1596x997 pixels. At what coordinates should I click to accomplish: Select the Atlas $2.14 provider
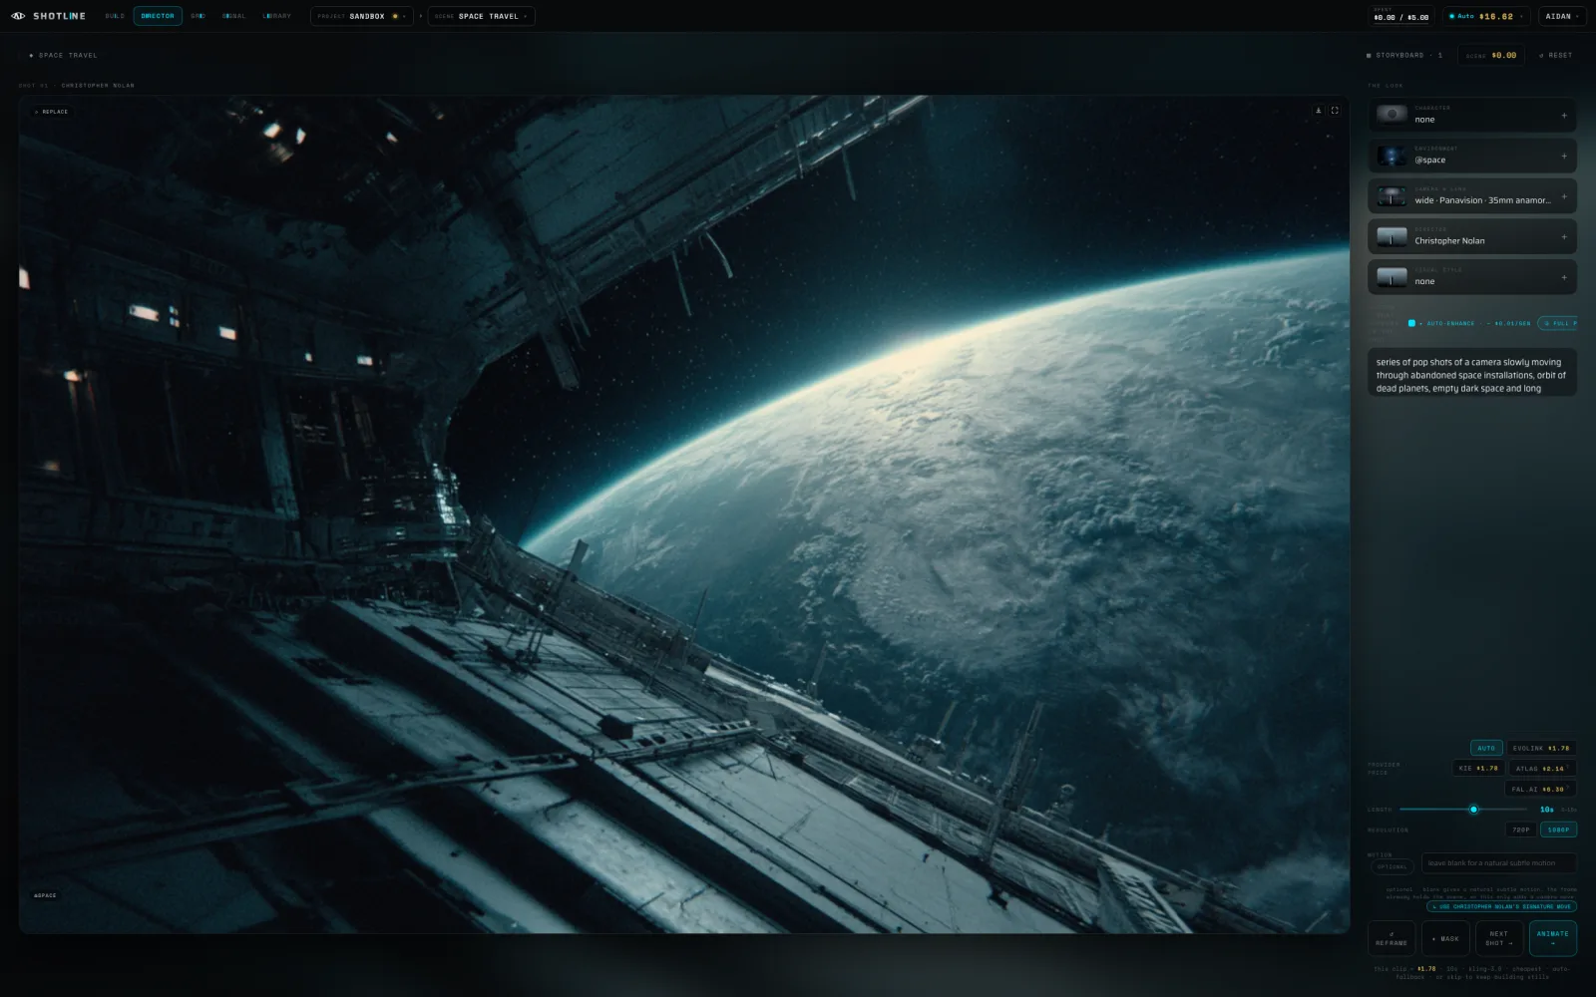pyautogui.click(x=1542, y=768)
